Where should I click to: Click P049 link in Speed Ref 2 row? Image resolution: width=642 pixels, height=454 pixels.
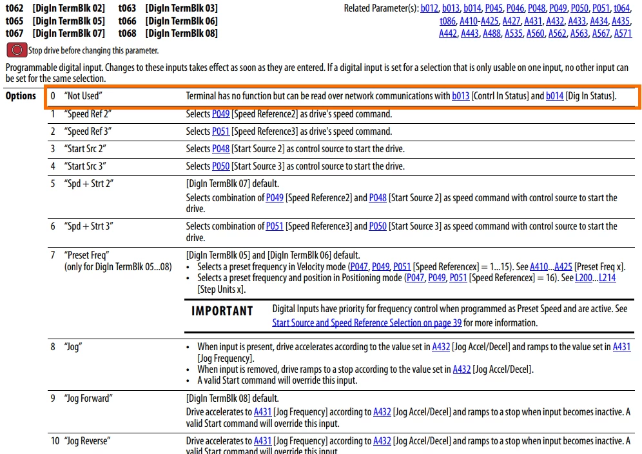pos(220,114)
